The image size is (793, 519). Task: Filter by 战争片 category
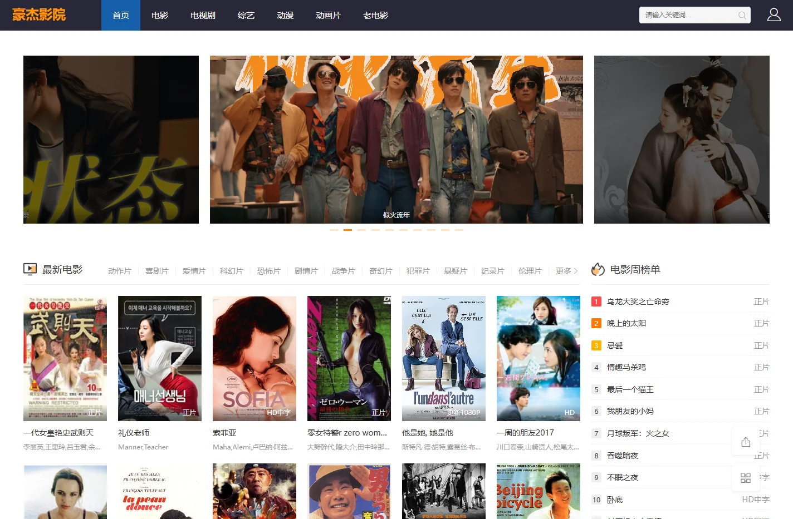(x=344, y=271)
